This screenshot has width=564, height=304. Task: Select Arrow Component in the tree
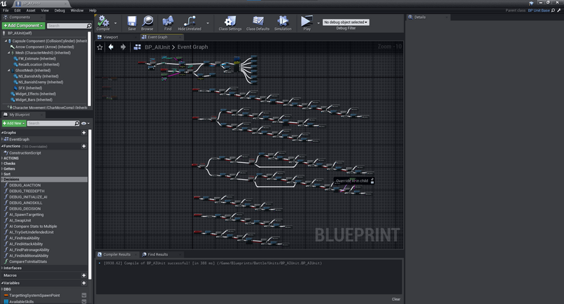(45, 47)
